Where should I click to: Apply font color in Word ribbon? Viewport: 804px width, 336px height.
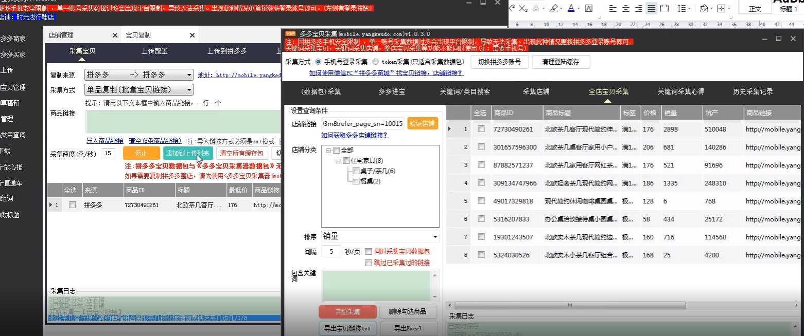tap(571, 8)
